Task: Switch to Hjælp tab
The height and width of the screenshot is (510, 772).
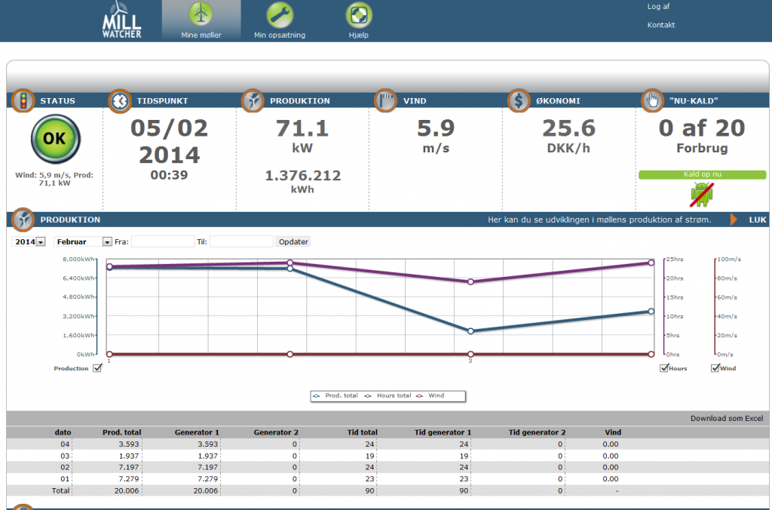Action: coord(358,20)
